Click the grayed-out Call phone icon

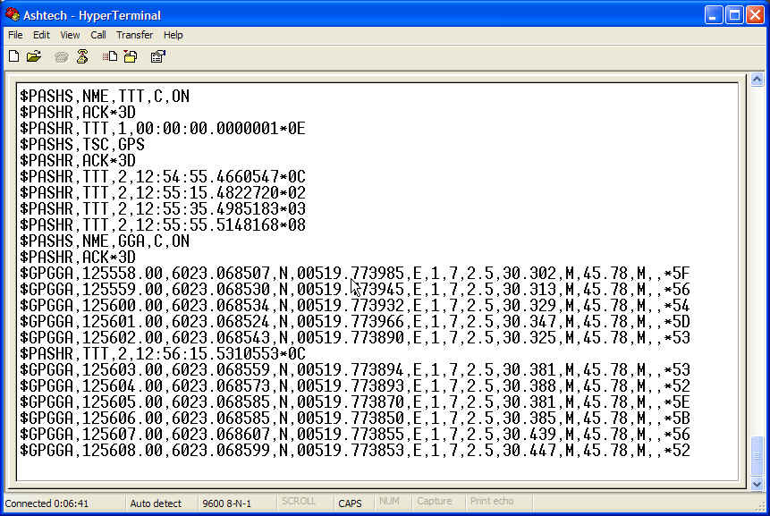pos(61,56)
